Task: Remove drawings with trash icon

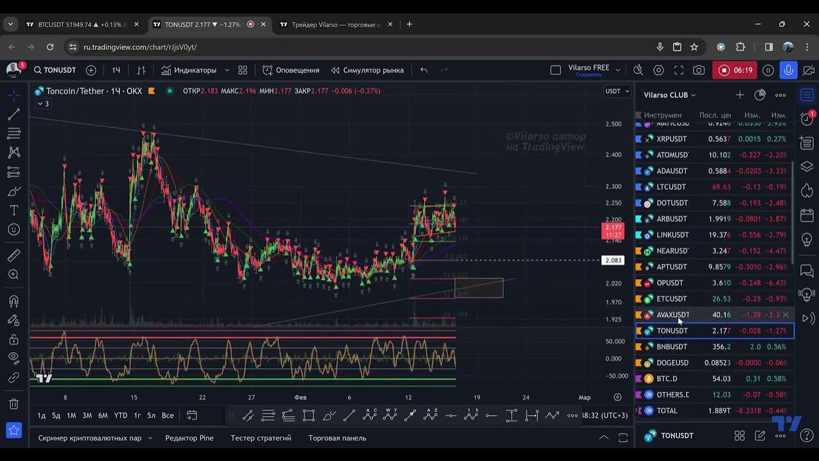Action: click(13, 404)
